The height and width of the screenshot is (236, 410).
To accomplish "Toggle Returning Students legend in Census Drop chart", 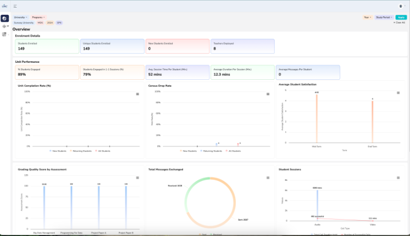I will coord(211,151).
